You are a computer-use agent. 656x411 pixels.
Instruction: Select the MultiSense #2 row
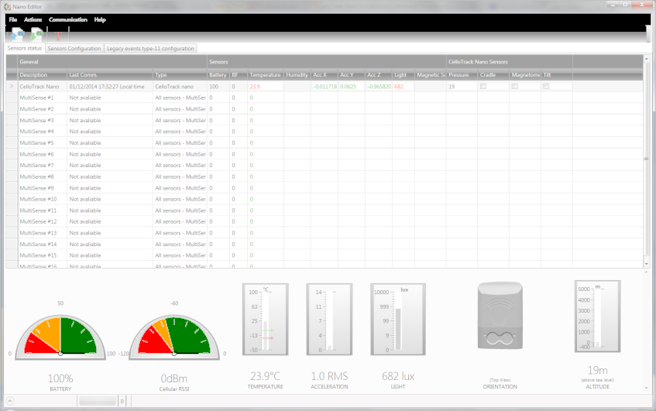pos(325,109)
